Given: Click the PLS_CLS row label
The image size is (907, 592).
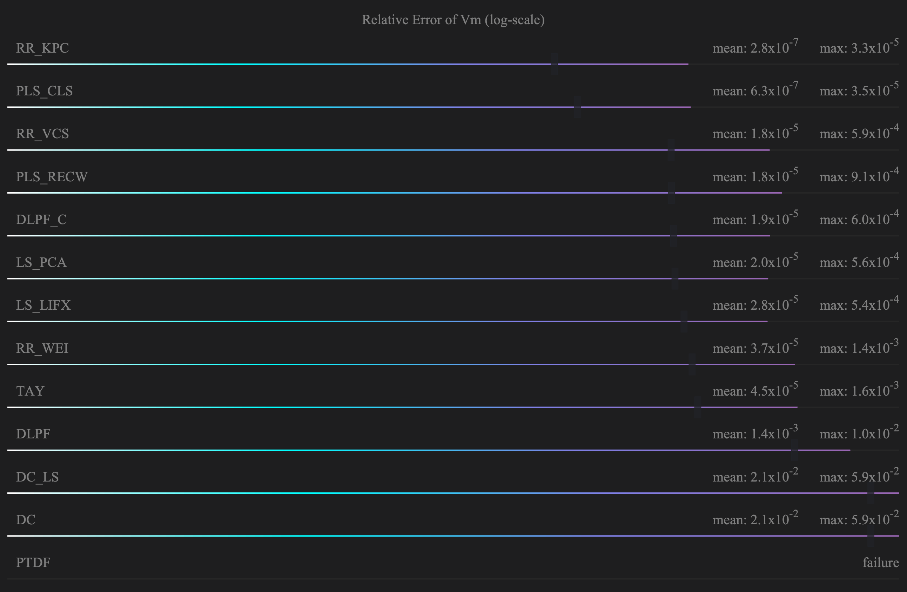Looking at the screenshot, I should pos(44,91).
